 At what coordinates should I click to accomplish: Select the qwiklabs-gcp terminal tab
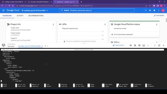[x=29, y=46]
